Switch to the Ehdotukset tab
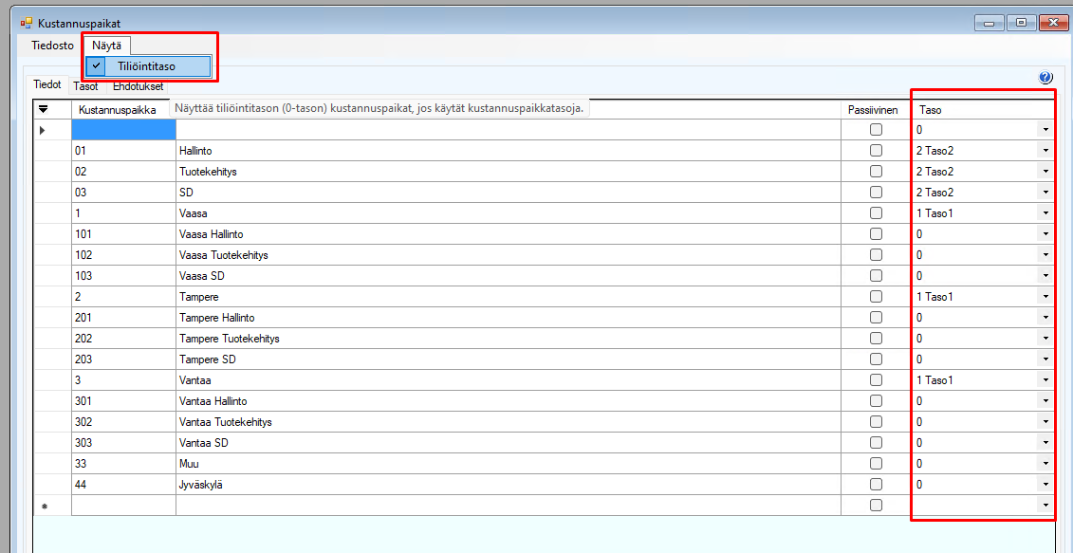The width and height of the screenshot is (1073, 553). tap(139, 86)
